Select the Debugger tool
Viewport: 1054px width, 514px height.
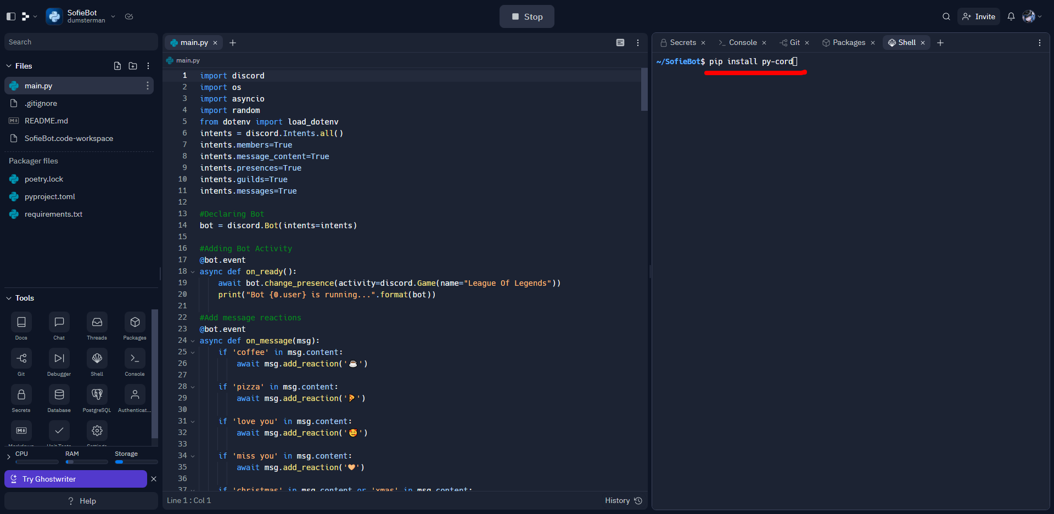pos(59,362)
